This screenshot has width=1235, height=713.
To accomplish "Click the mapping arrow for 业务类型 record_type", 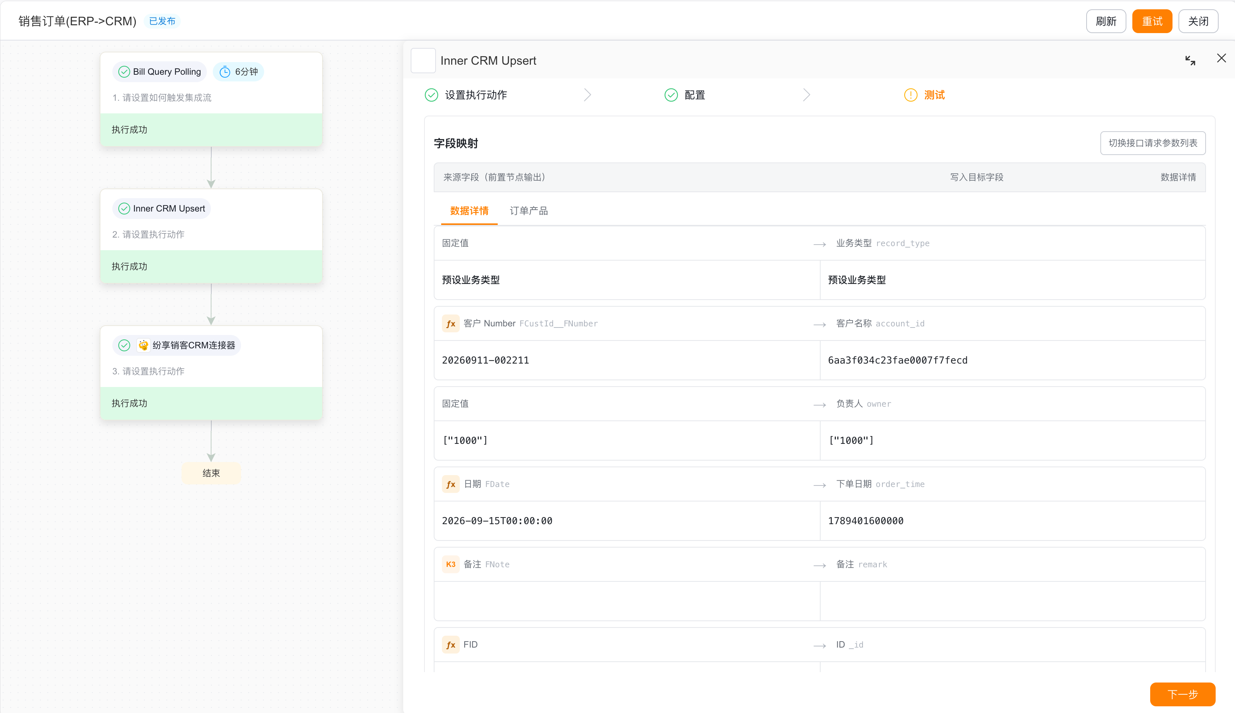I will pyautogui.click(x=819, y=244).
